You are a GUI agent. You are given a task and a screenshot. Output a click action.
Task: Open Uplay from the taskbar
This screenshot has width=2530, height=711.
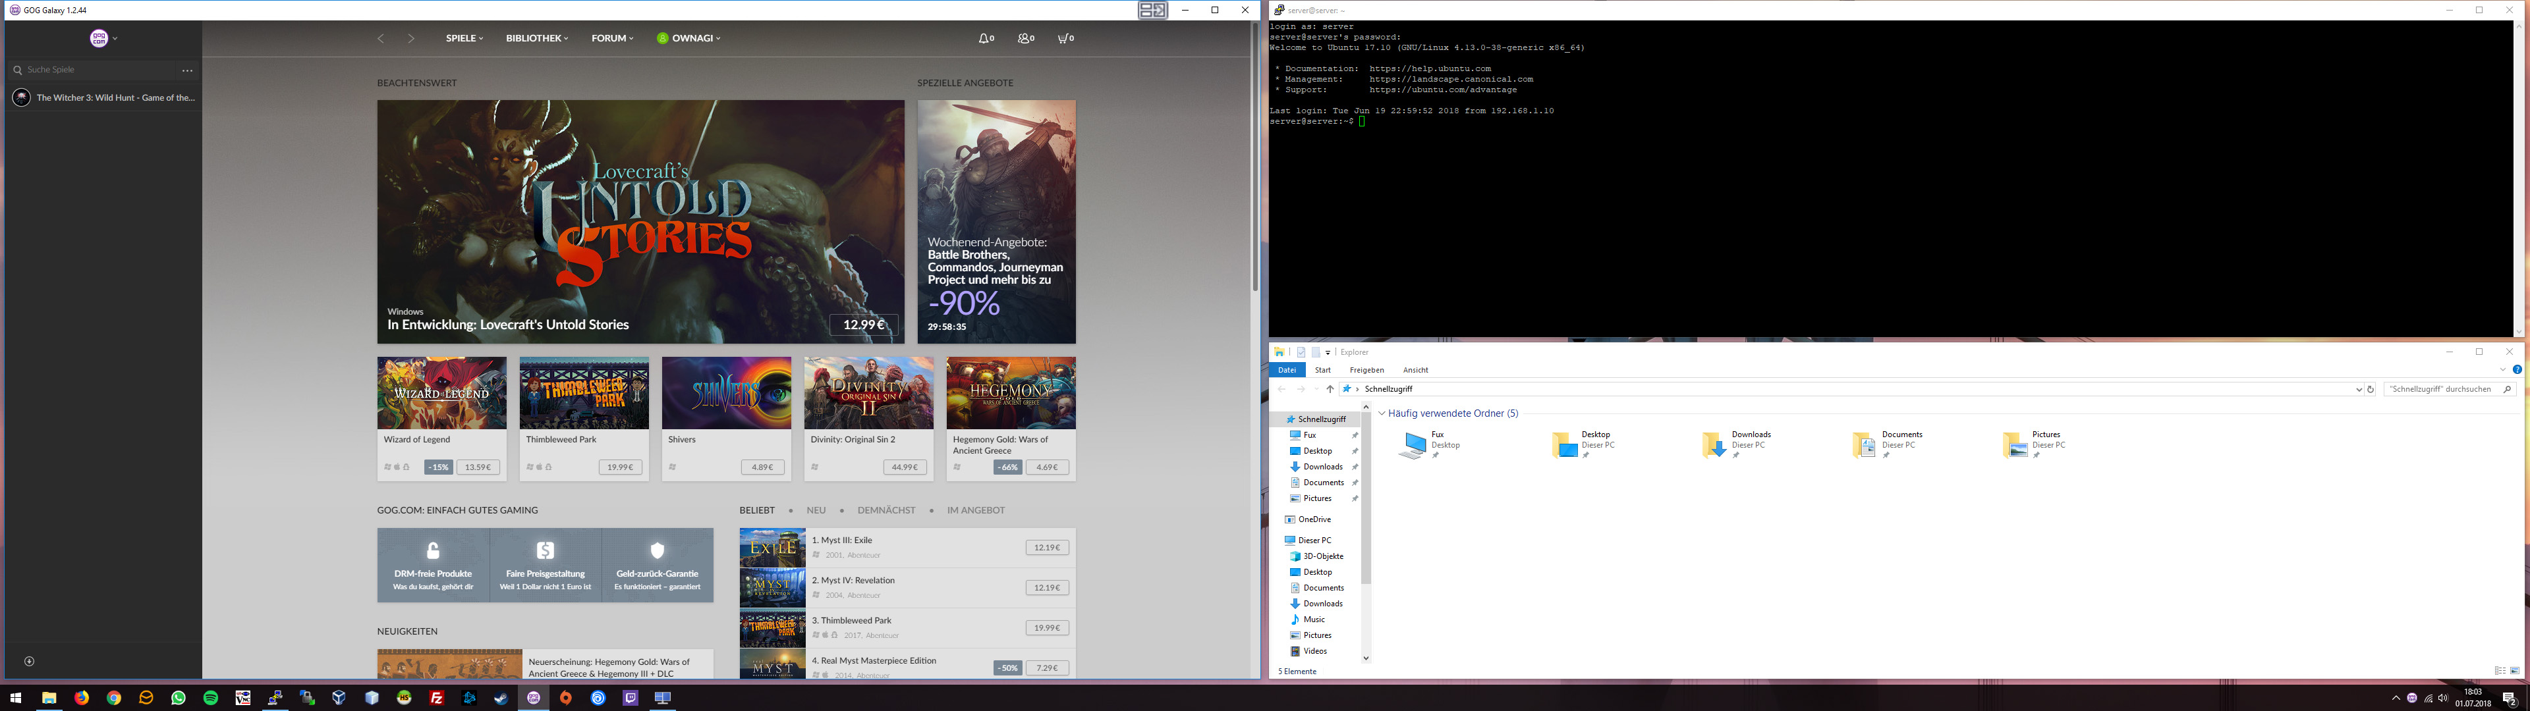[598, 698]
